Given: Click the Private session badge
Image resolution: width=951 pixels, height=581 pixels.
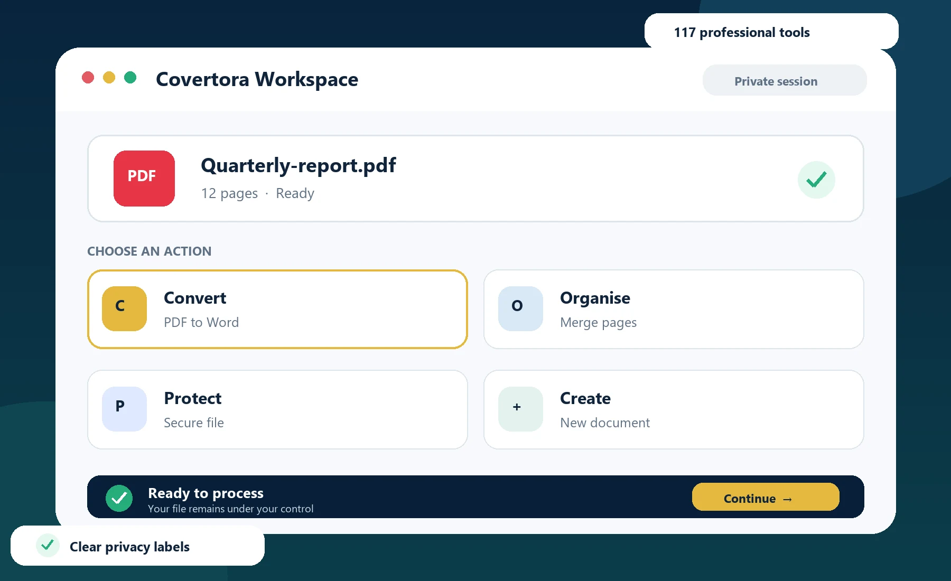Looking at the screenshot, I should (785, 80).
